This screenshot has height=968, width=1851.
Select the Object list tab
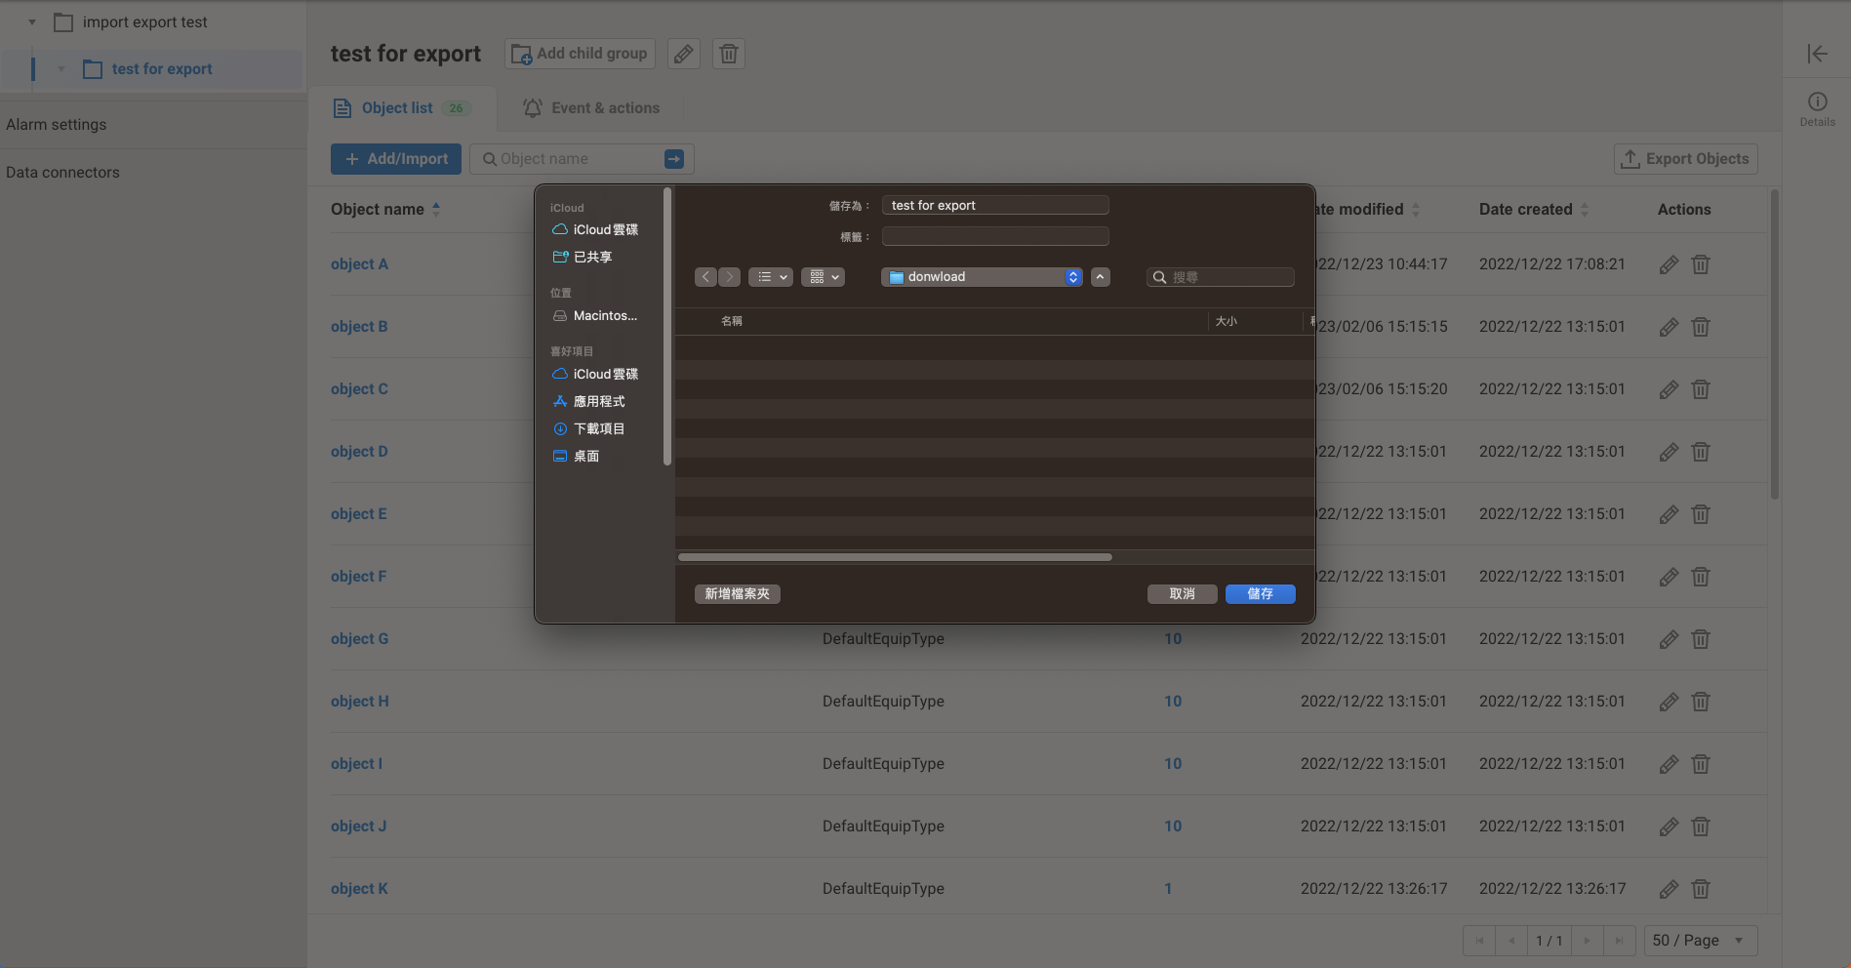click(x=397, y=107)
